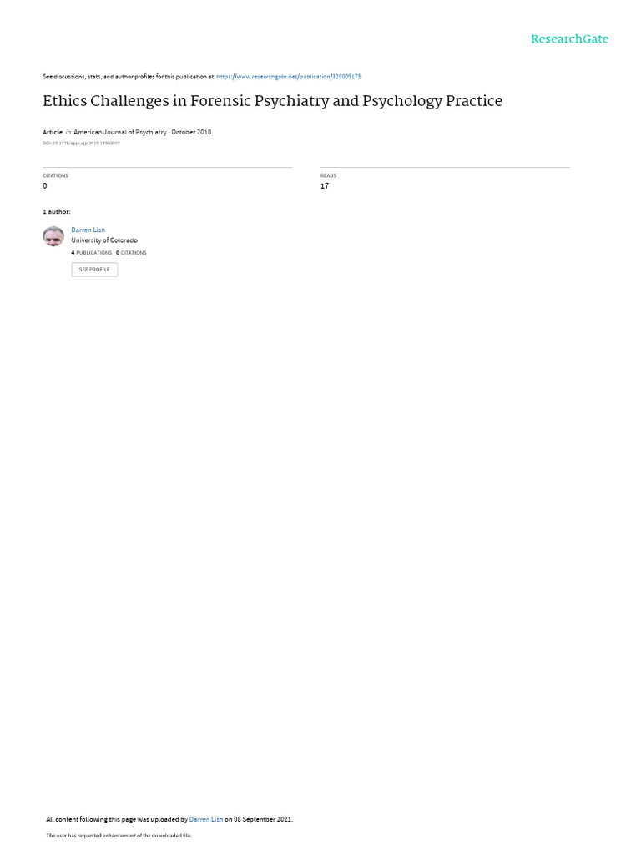Click the '1 author:' heading
Screen dimensions: 641x855
[x=56, y=211]
